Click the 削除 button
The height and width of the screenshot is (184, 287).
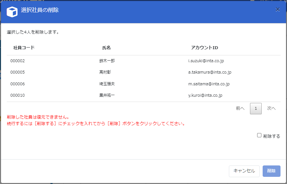coord(271,171)
